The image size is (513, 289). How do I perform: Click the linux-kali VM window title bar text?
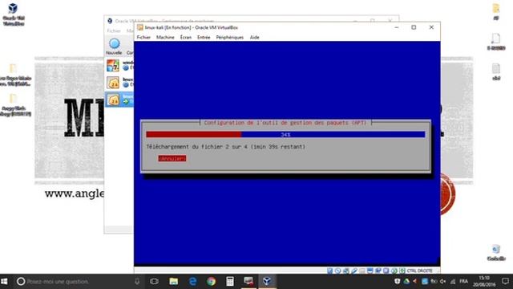192,27
